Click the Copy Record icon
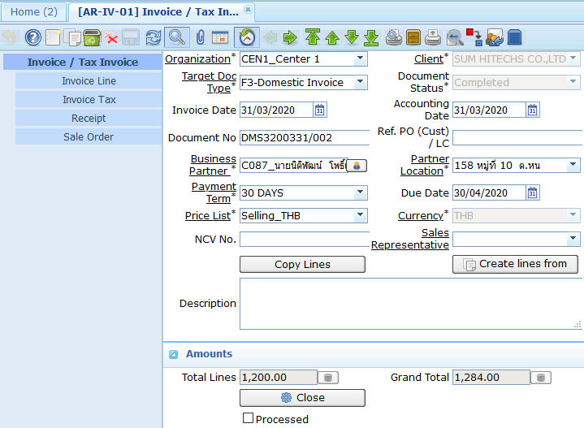Image resolution: width=584 pixels, height=428 pixels. pos(72,37)
